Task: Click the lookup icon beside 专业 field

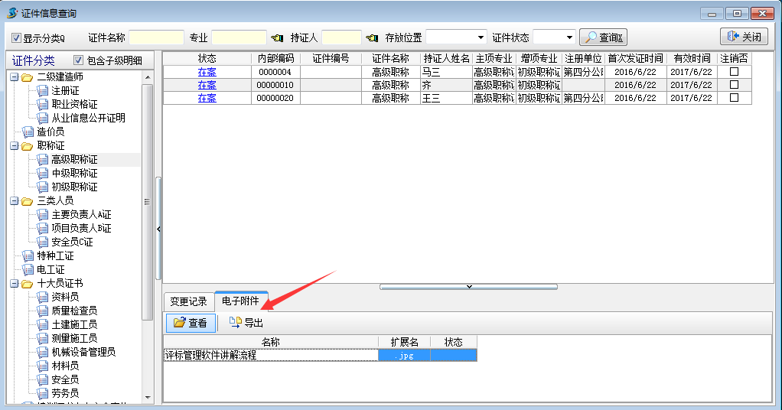Action: pyautogui.click(x=277, y=37)
